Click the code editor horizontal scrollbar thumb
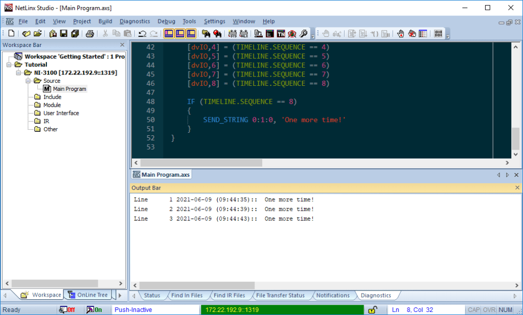 tap(201, 163)
